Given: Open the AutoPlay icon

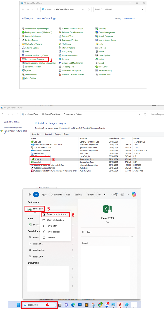Looking at the screenshot, I should [x=97, y=29].
